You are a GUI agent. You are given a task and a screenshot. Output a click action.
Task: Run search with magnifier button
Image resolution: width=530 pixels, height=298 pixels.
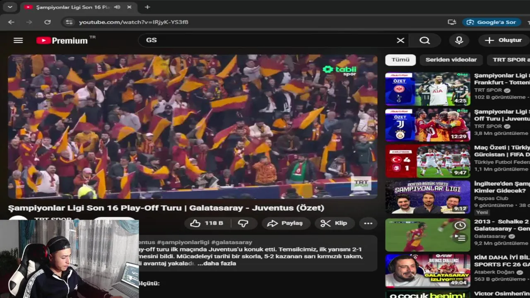424,40
